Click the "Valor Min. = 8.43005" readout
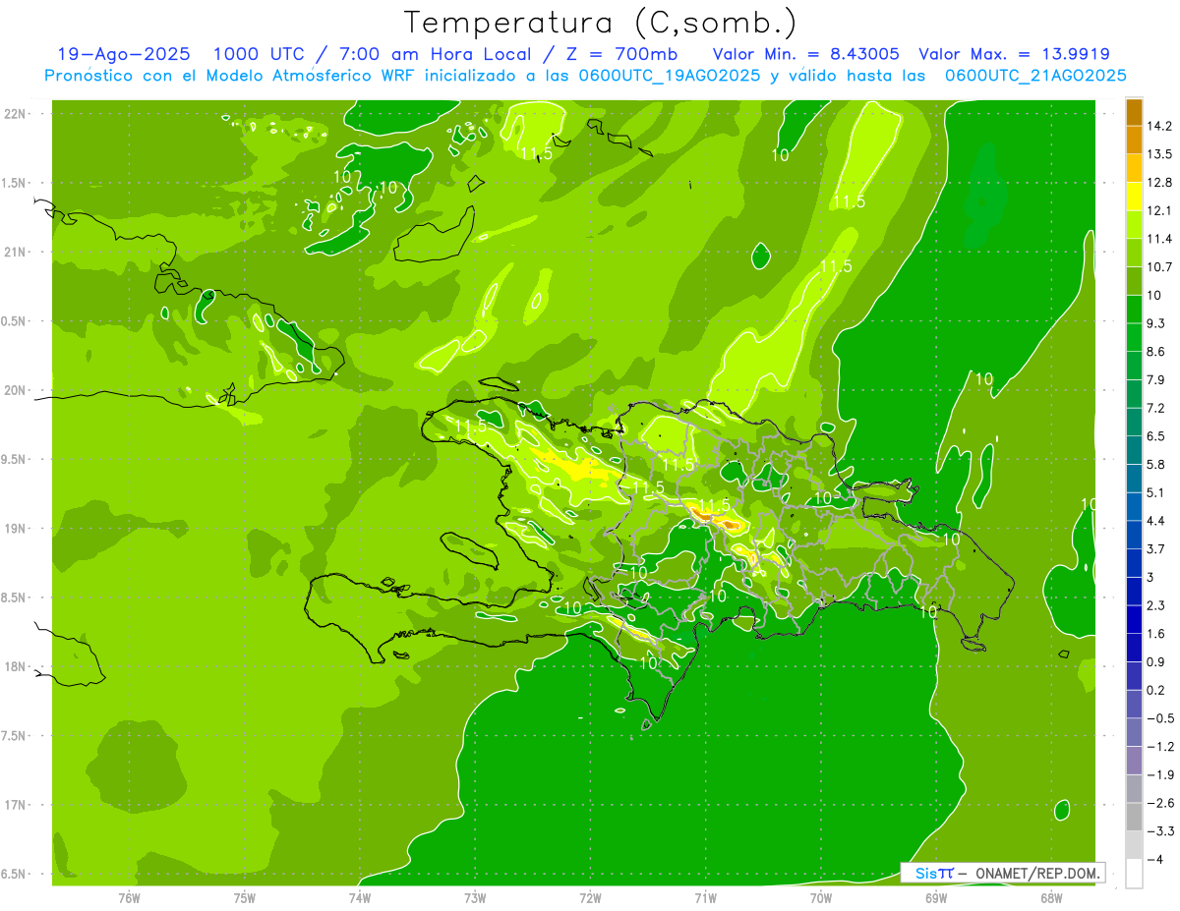Viewport: 1180px width, 911px height. (x=805, y=54)
